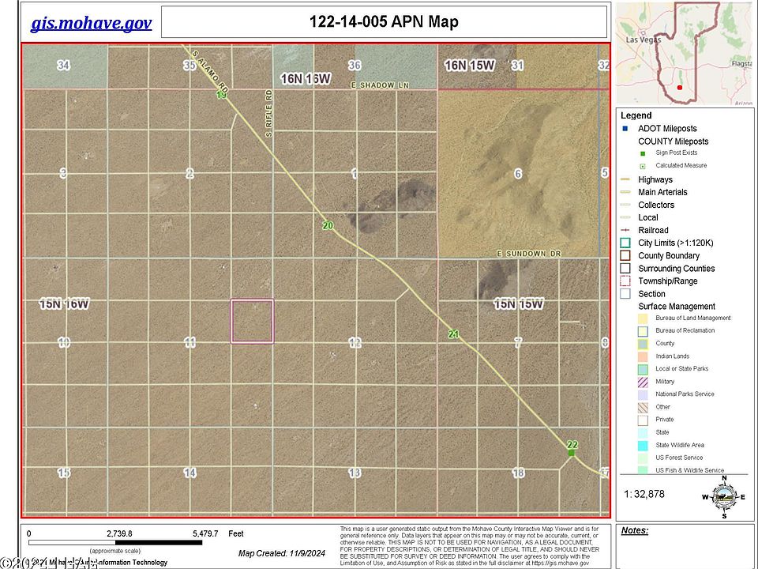Screen dimensions: 758x569
Task: Click the City Limits legend box
Action: click(x=625, y=243)
